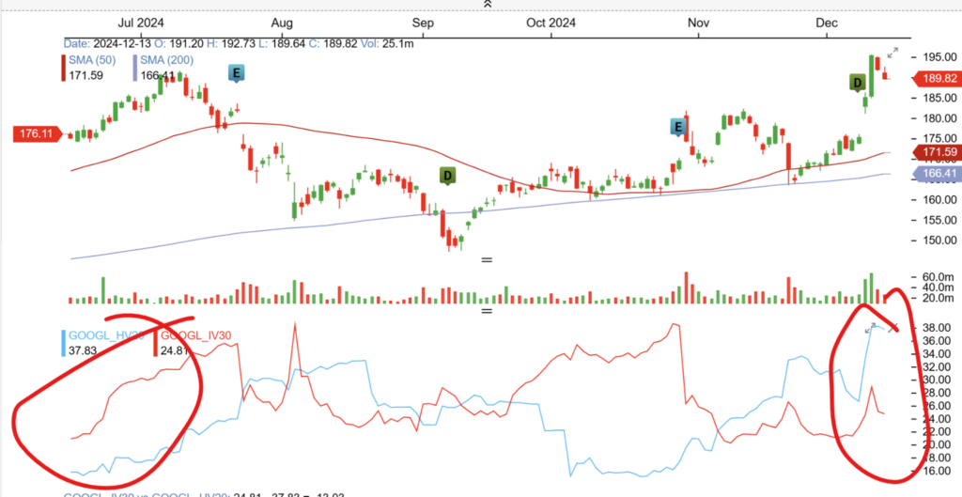
Task: Click the dark red SMA (50) color bar
Action: pyautogui.click(x=63, y=68)
